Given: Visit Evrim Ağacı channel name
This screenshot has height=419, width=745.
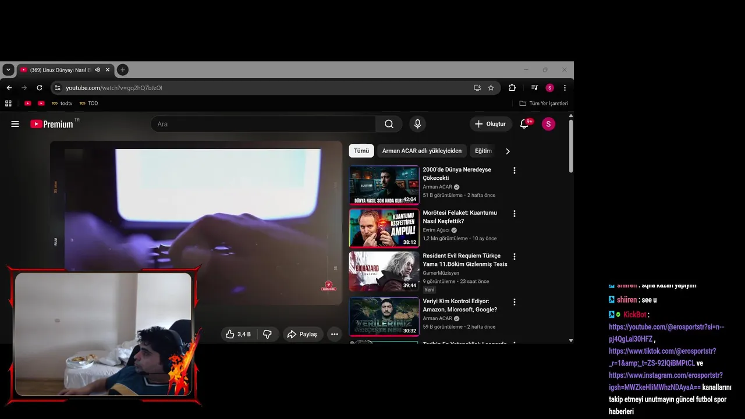Looking at the screenshot, I should (436, 230).
